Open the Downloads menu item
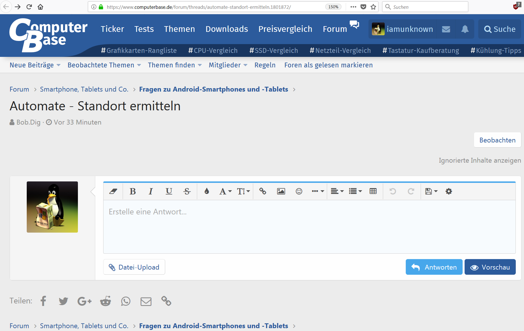Viewport: 524px width, 331px height. [x=227, y=29]
